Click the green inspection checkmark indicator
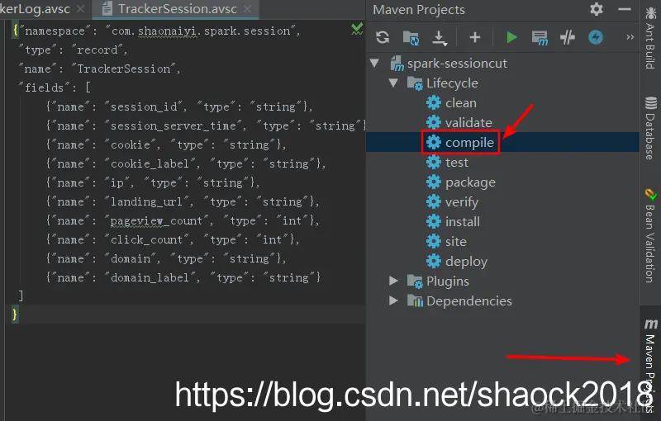Screen dimensions: 661x421 (x=357, y=29)
